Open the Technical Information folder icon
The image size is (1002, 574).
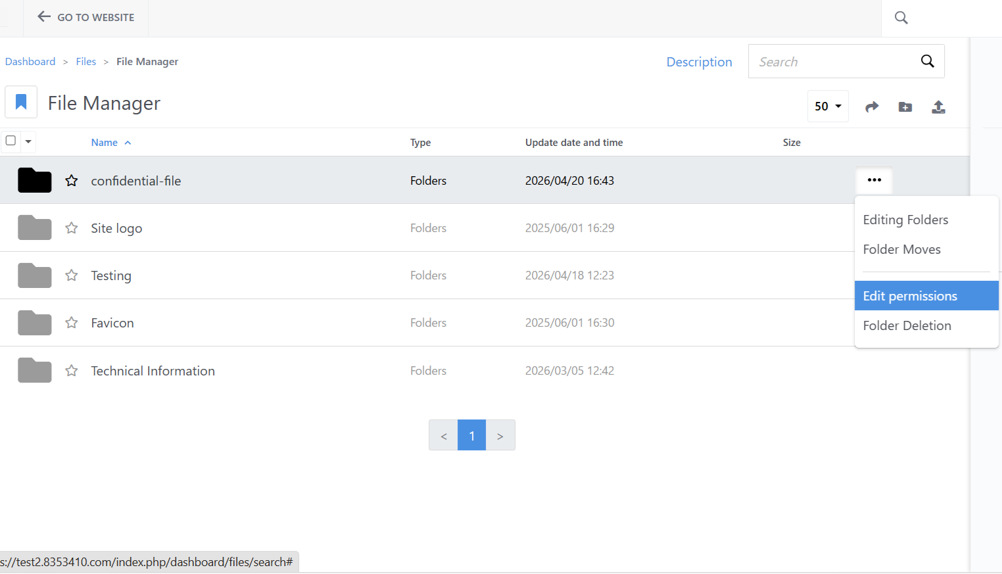(35, 370)
